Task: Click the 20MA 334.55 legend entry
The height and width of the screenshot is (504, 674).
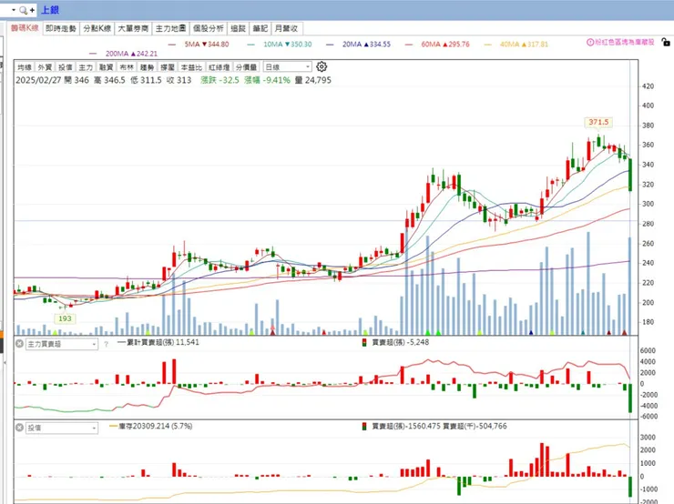Action: pos(359,44)
